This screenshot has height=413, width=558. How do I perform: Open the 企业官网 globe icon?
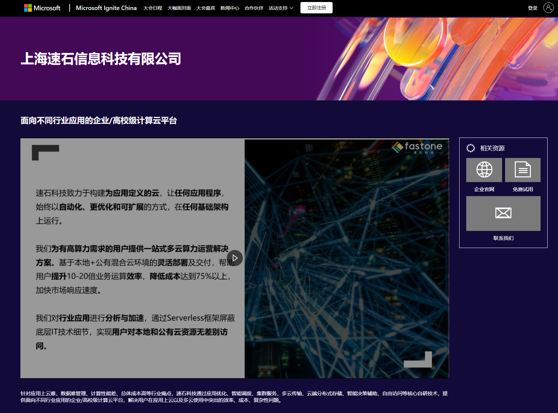click(484, 170)
